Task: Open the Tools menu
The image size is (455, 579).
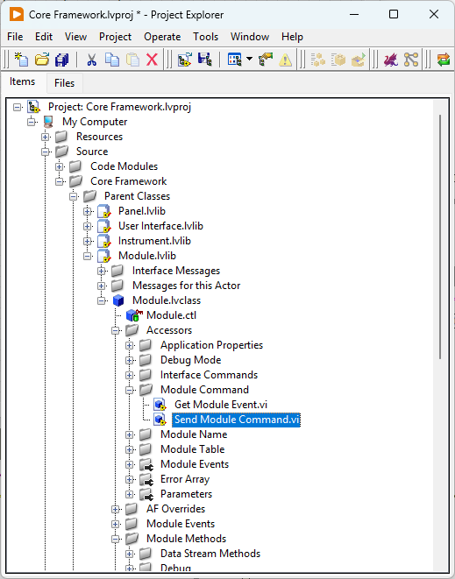Action: 205,37
